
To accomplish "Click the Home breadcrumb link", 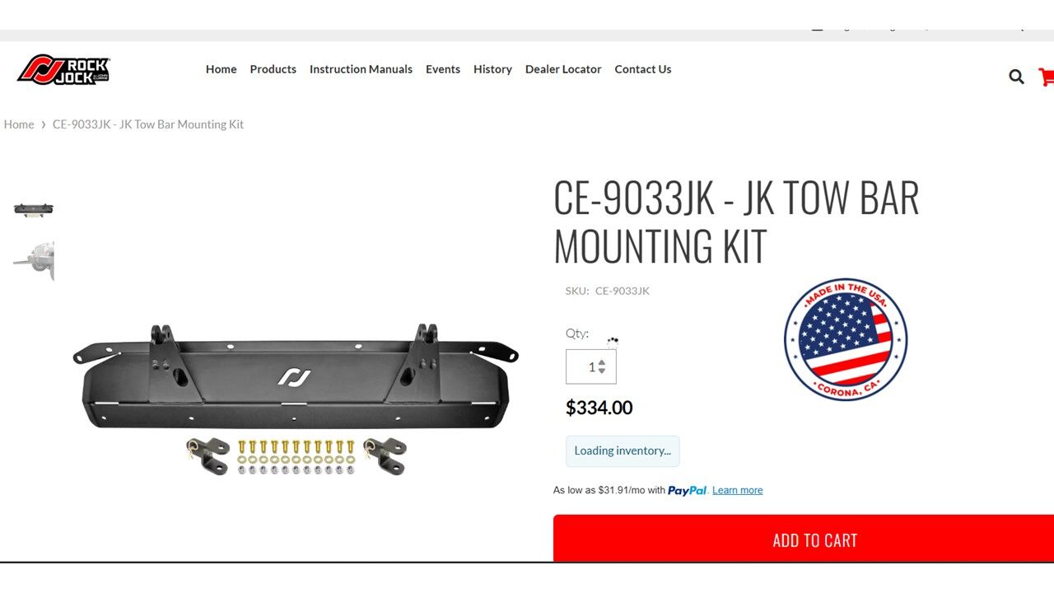I will 19,124.
